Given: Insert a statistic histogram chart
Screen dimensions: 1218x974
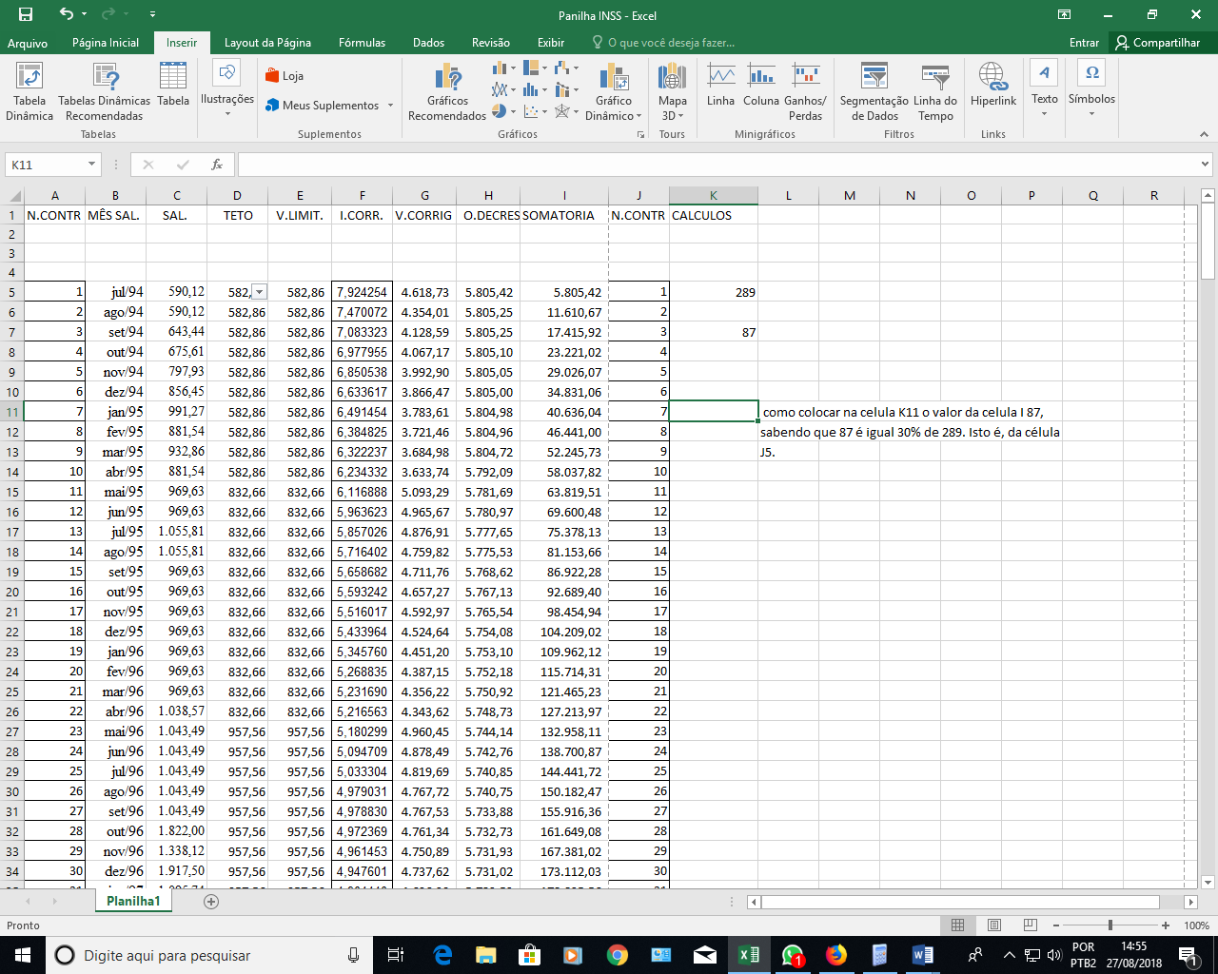Looking at the screenshot, I should 536,90.
